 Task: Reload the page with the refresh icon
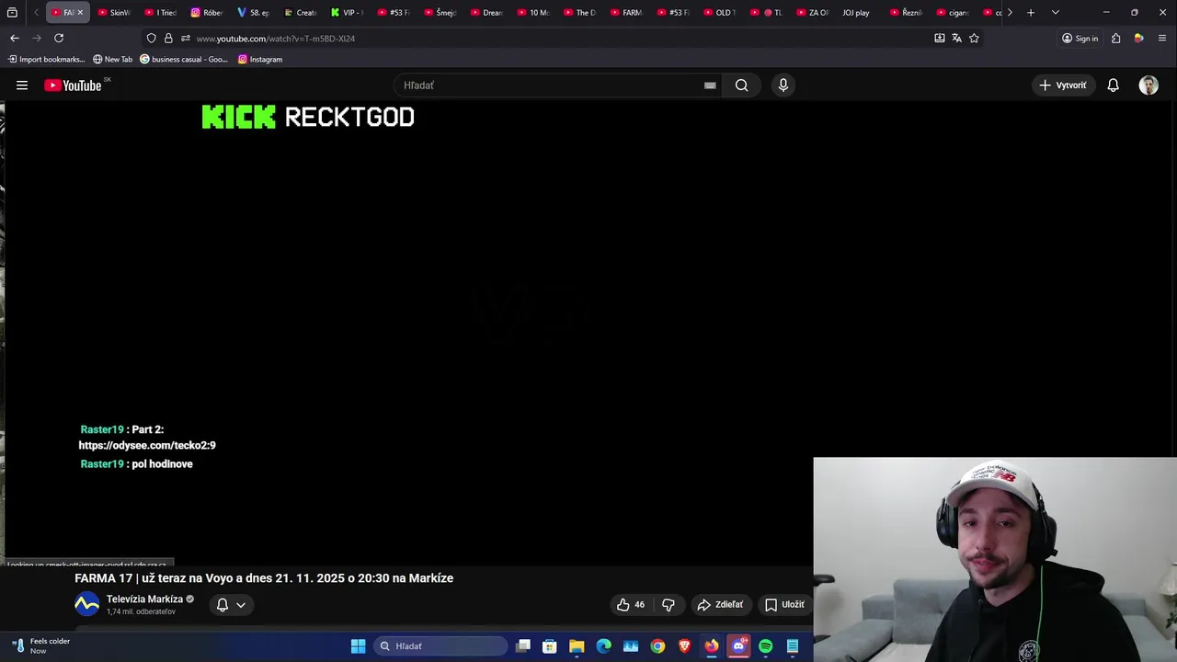pyautogui.click(x=59, y=38)
